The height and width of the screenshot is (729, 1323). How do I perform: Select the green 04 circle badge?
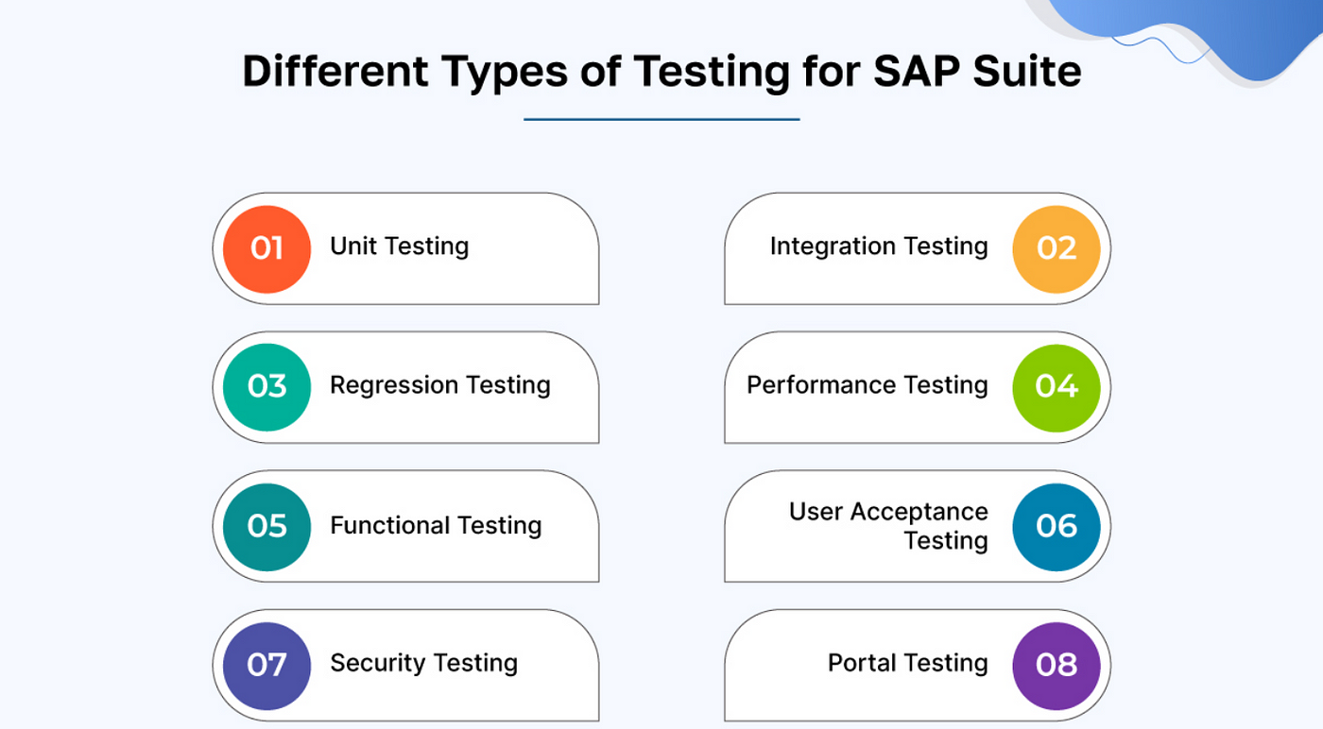pyautogui.click(x=1057, y=387)
